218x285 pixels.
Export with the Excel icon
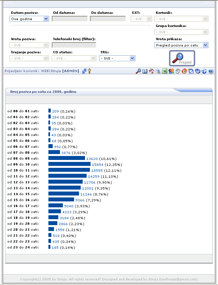tap(165, 71)
